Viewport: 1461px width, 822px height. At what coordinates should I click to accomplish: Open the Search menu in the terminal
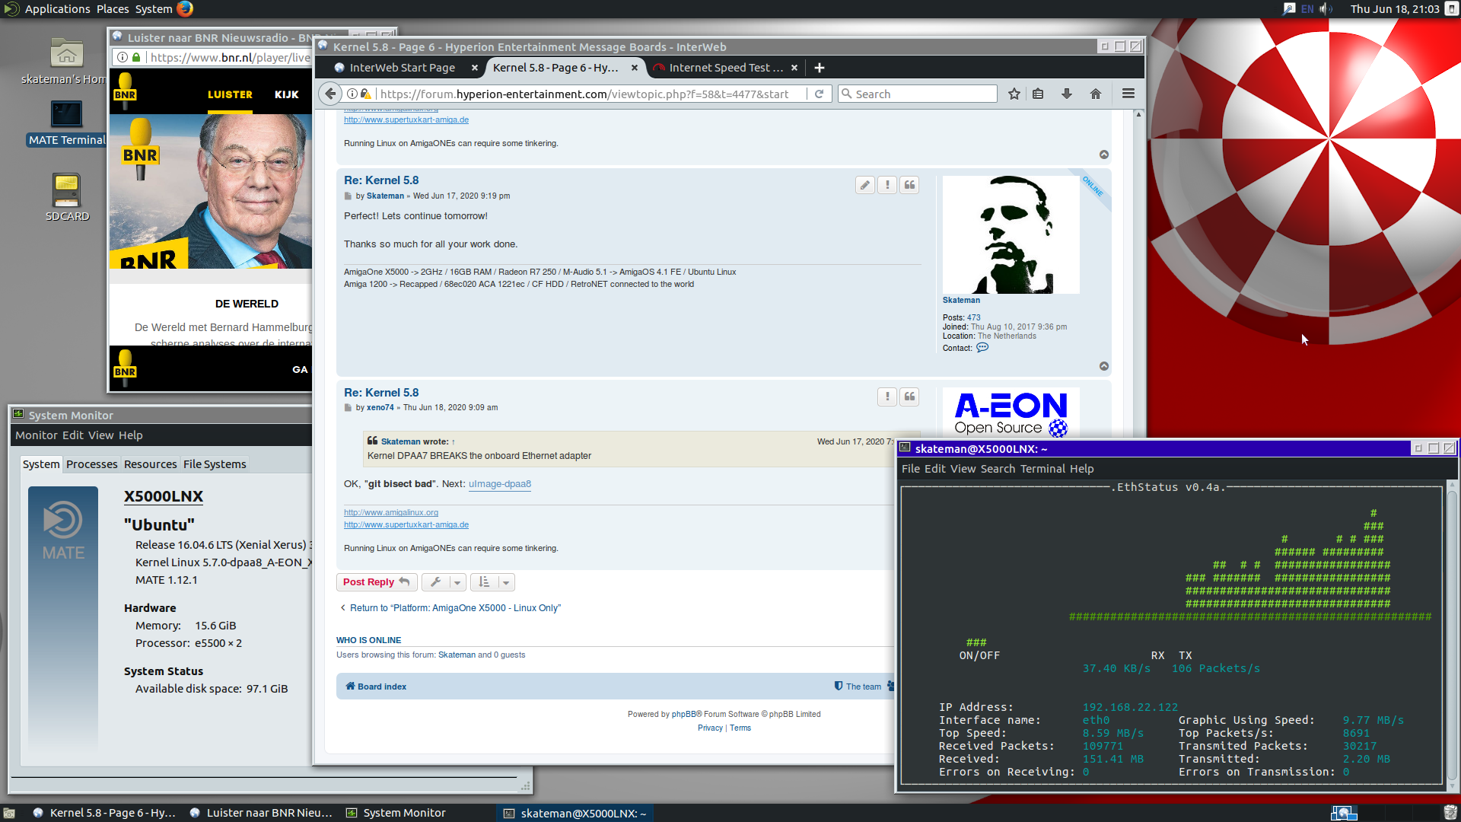click(998, 469)
